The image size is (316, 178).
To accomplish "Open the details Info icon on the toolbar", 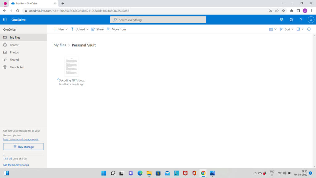I will click(309, 29).
